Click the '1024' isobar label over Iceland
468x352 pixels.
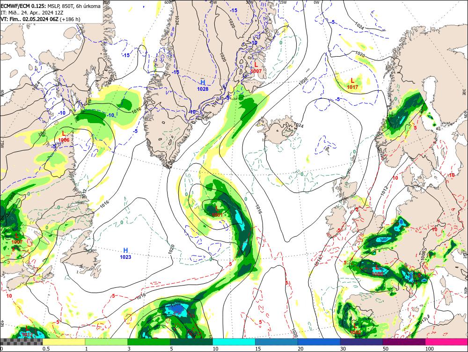[299, 125]
